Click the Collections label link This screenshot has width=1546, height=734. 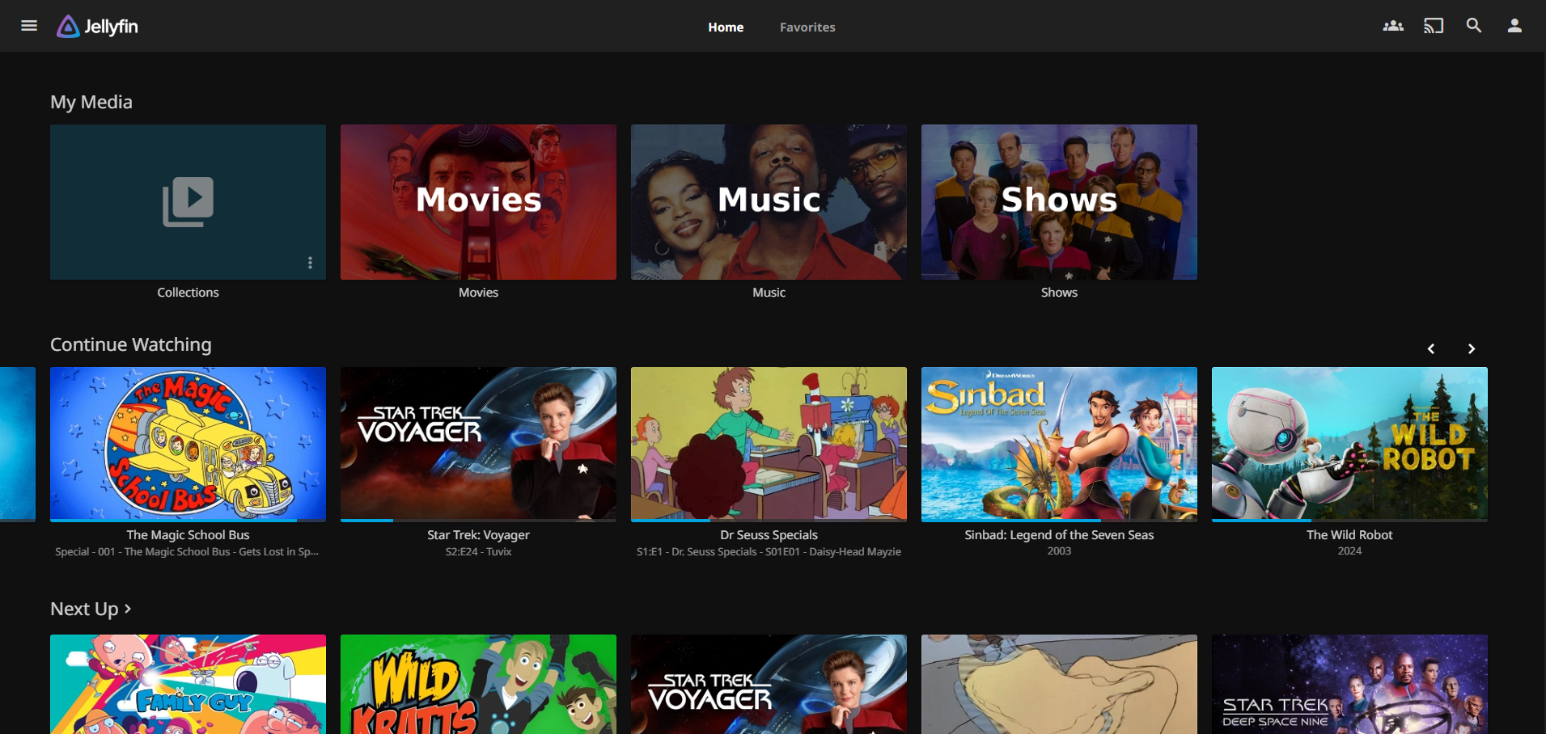pos(188,293)
